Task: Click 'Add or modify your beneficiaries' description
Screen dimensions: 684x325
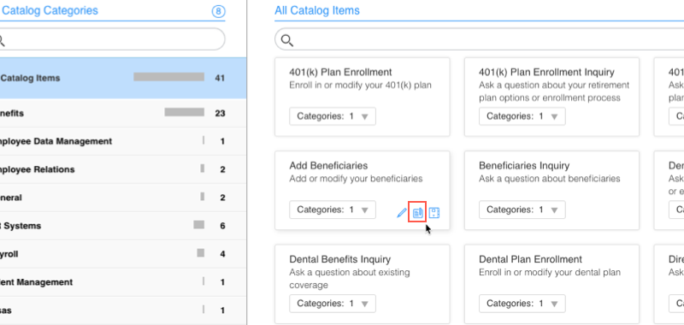Action: click(x=356, y=179)
